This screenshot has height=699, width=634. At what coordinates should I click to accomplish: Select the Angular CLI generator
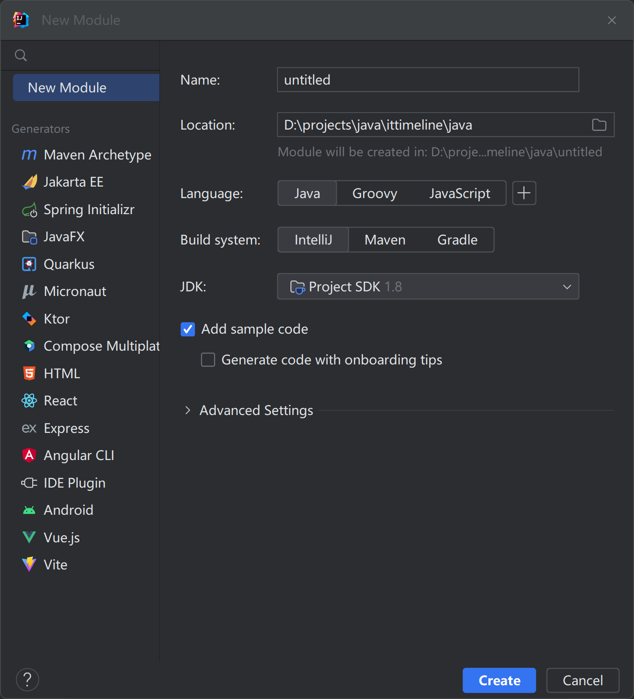tap(86, 455)
